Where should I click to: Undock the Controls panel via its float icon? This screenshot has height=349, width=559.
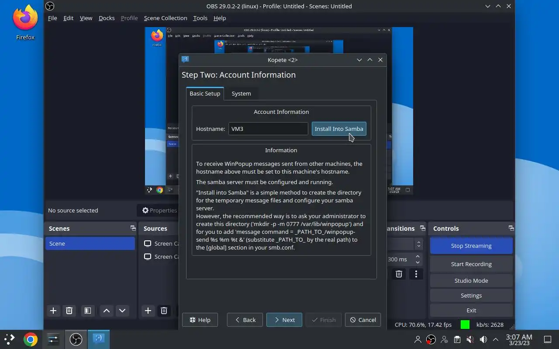(511, 228)
